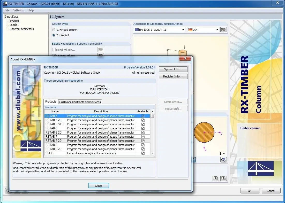Click Demo Limits button

pos(173,102)
